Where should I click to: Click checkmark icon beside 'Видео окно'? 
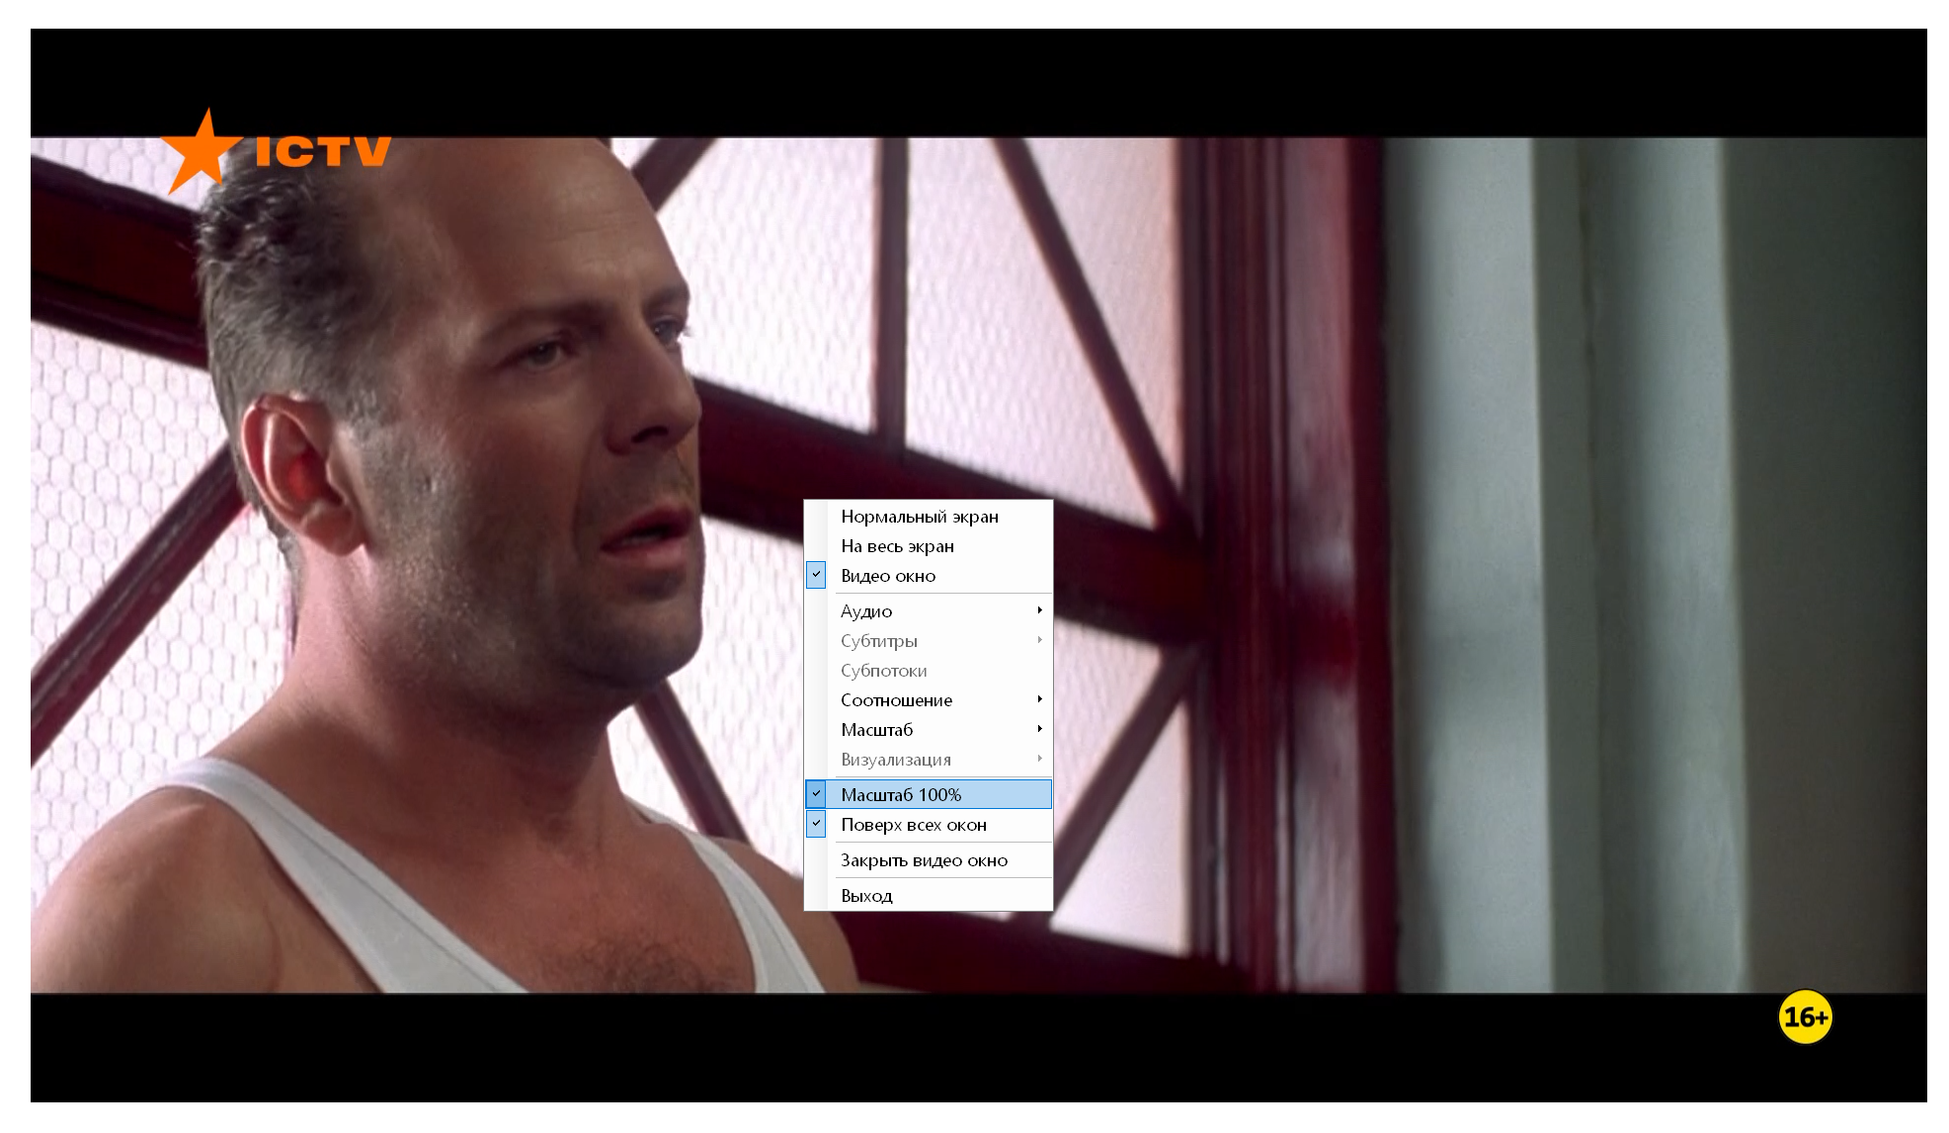tap(816, 575)
